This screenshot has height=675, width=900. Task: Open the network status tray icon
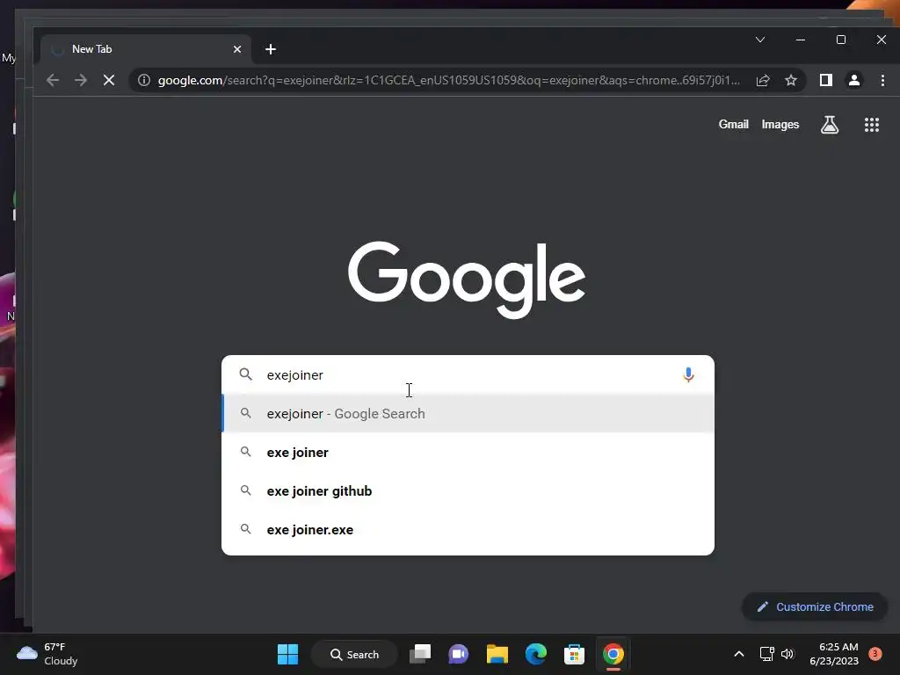click(x=766, y=654)
